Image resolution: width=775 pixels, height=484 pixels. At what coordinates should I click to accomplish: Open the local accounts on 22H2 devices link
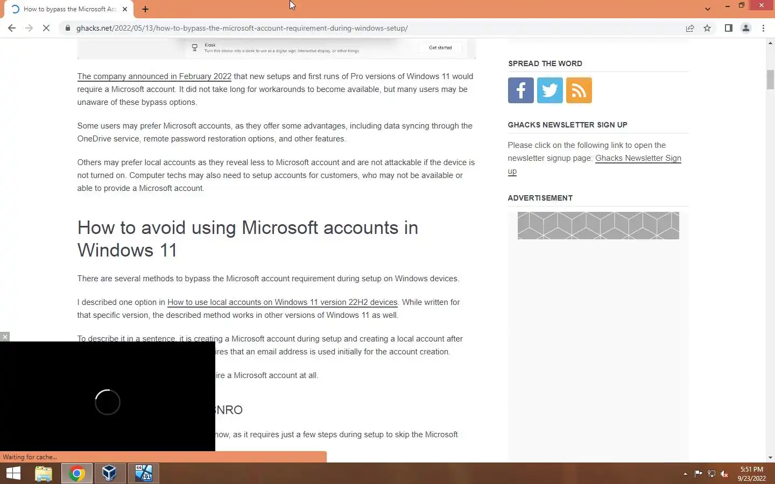(x=283, y=302)
